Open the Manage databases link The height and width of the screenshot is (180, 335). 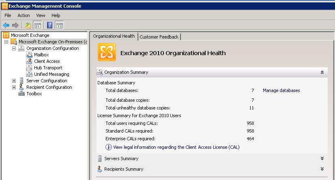pyautogui.click(x=281, y=90)
